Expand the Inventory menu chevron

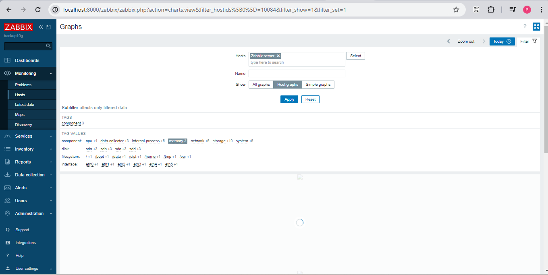tap(51, 149)
